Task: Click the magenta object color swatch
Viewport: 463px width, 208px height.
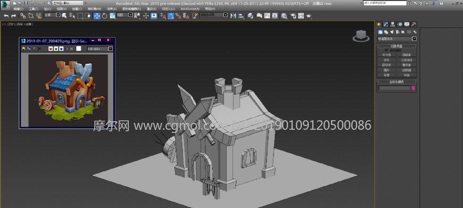Action: coord(413,88)
